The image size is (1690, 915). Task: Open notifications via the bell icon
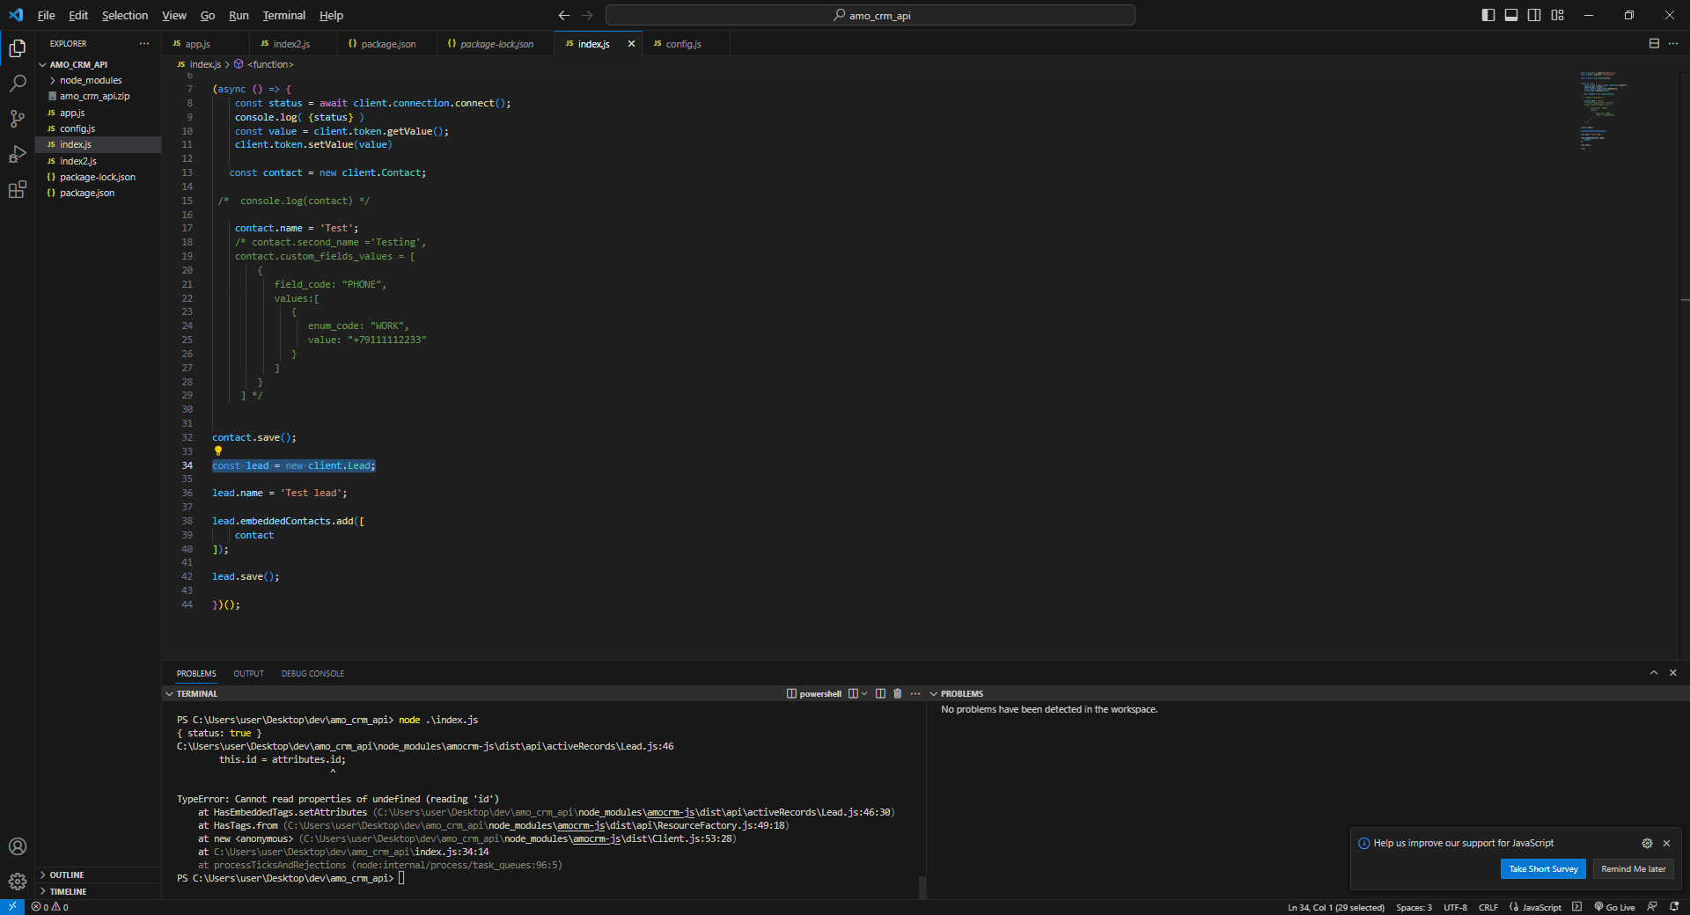(x=1675, y=907)
